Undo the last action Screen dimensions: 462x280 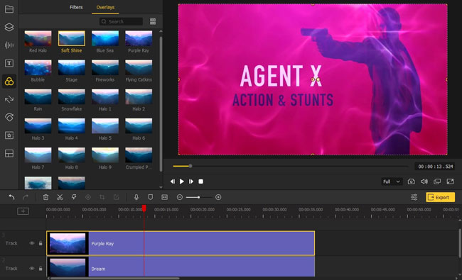coord(11,197)
